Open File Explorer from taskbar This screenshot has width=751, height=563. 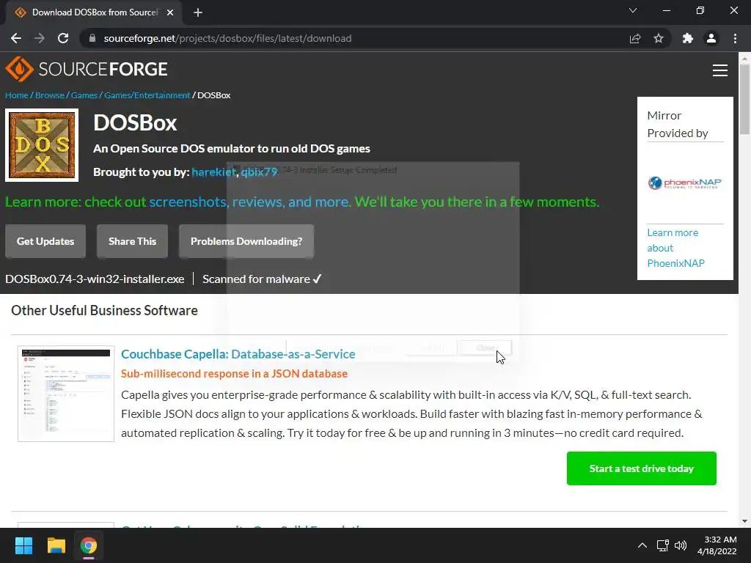(56, 545)
